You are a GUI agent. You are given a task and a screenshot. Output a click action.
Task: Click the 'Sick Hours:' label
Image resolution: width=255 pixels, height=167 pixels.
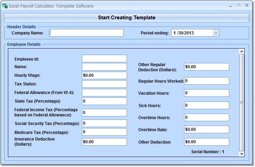[x=150, y=106]
